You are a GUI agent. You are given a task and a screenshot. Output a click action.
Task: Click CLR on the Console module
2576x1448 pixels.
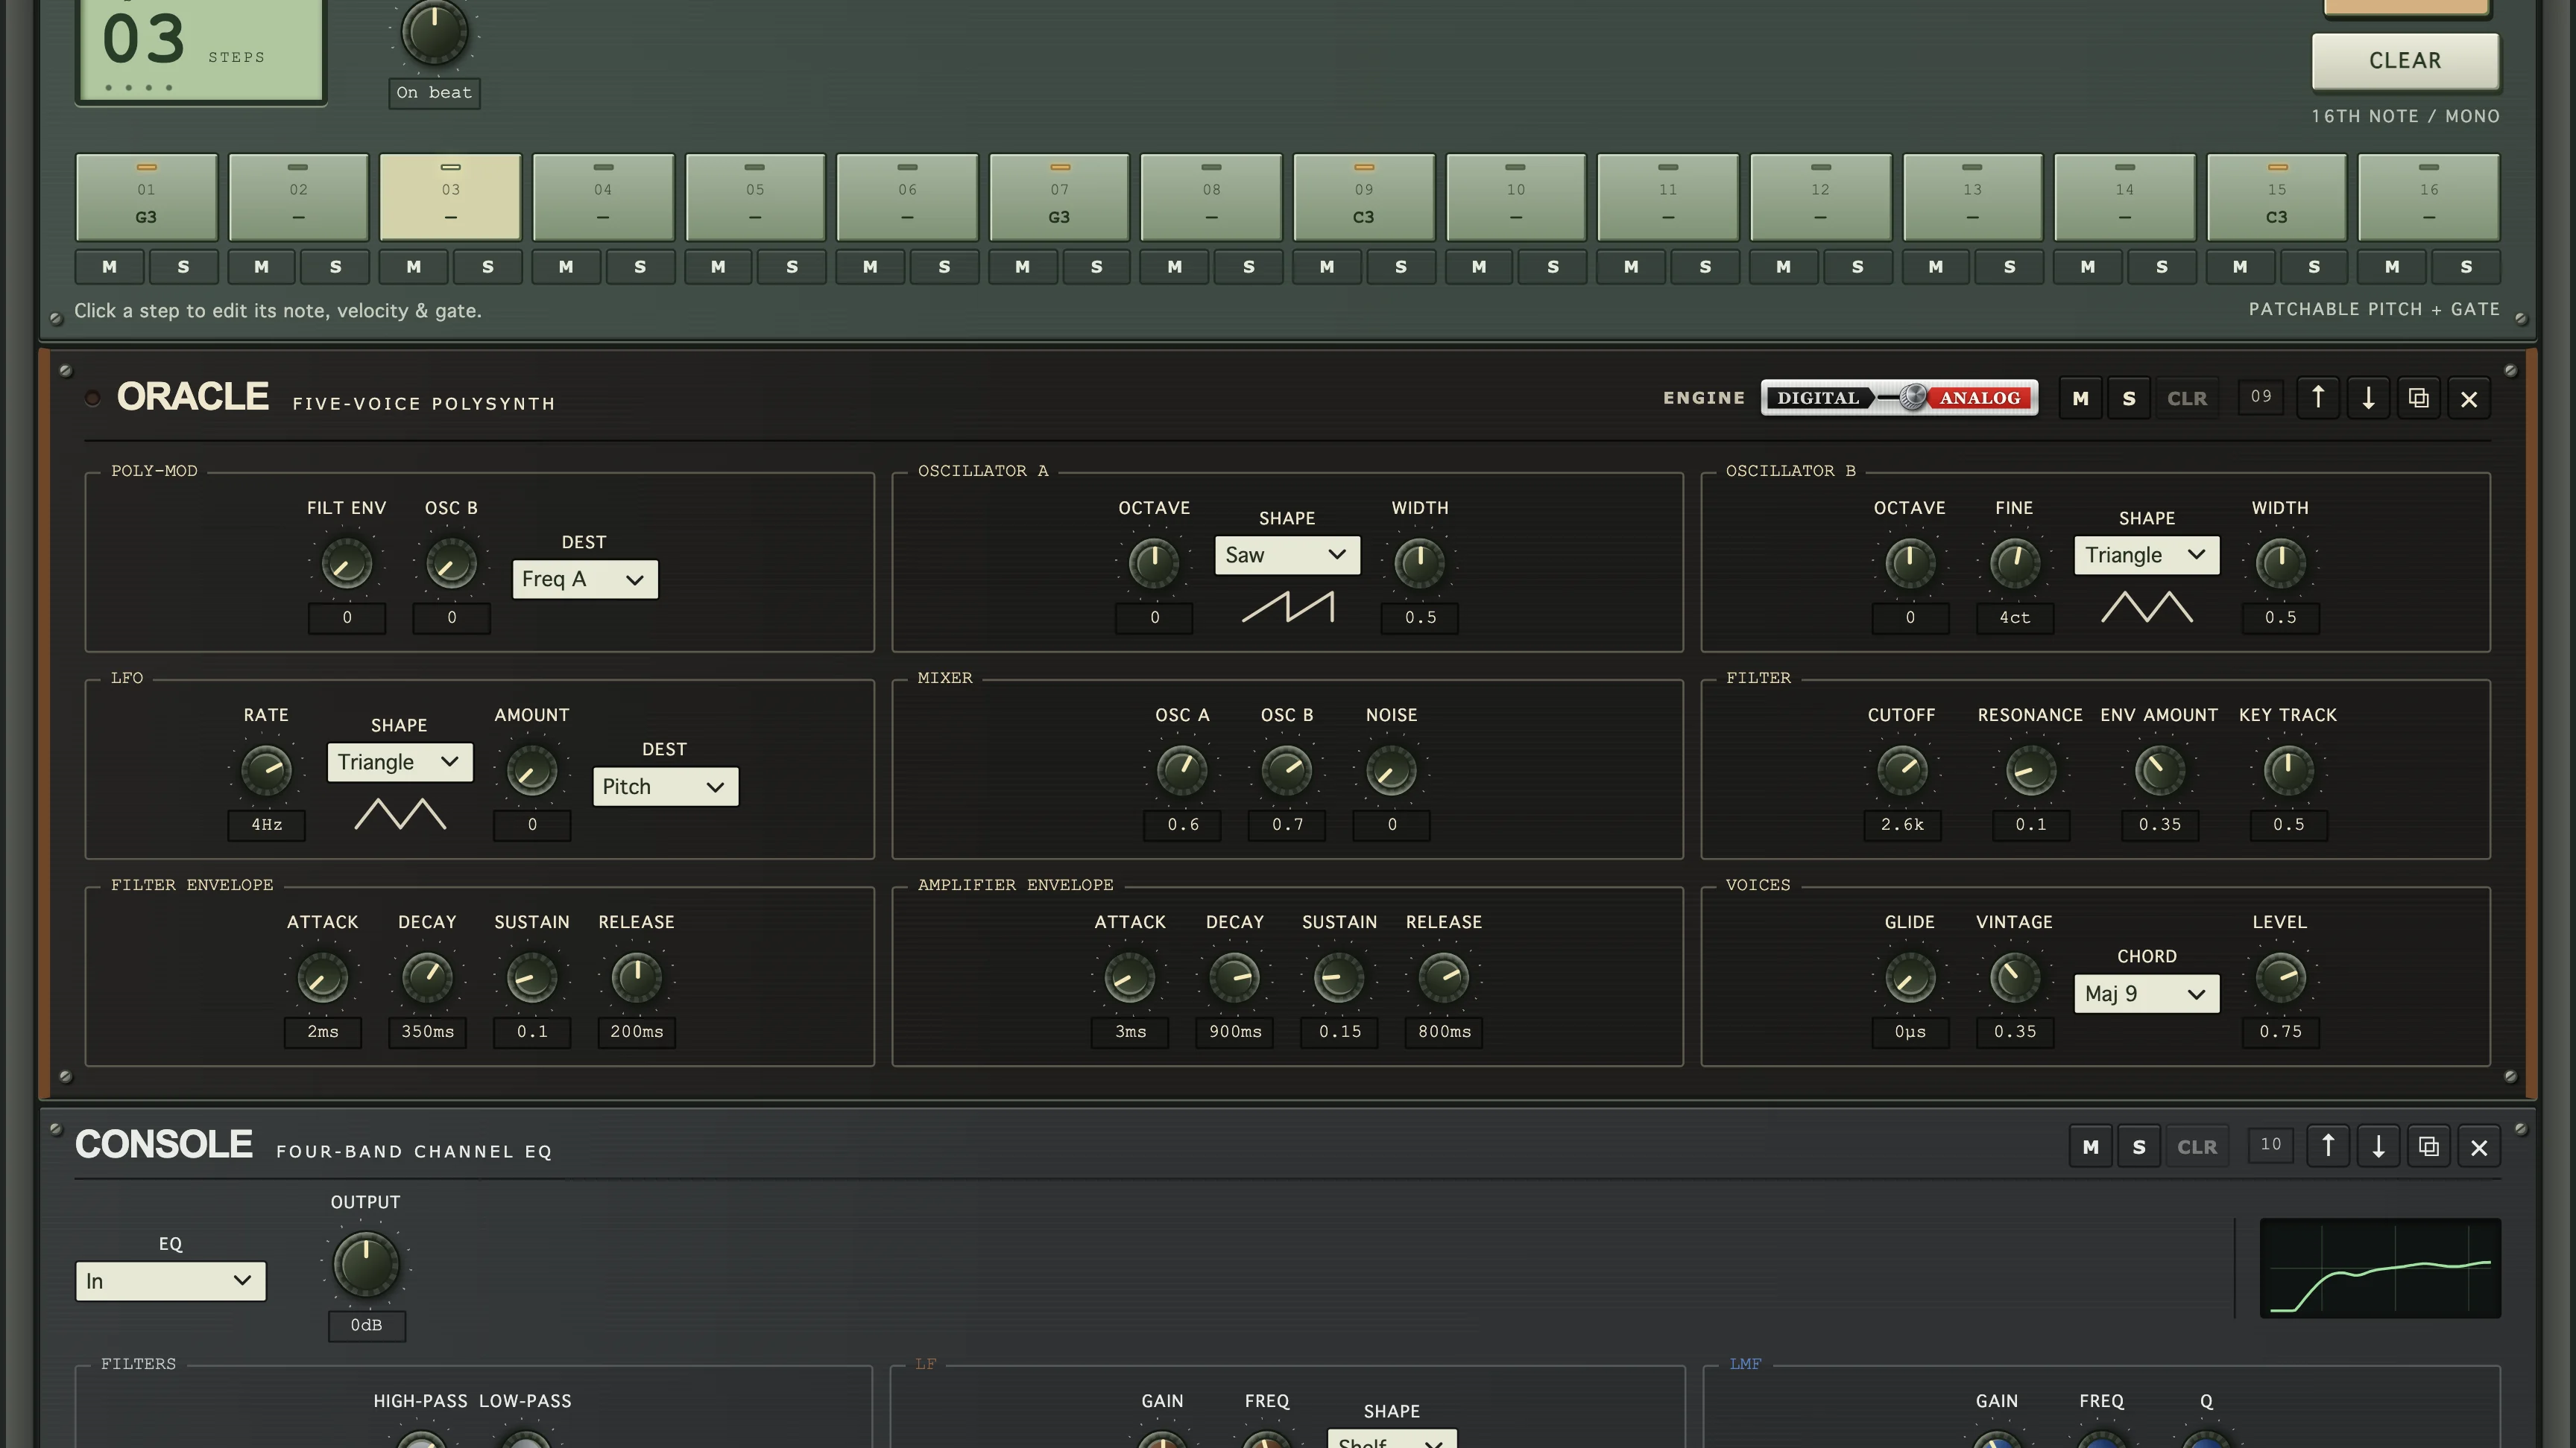tap(2196, 1146)
